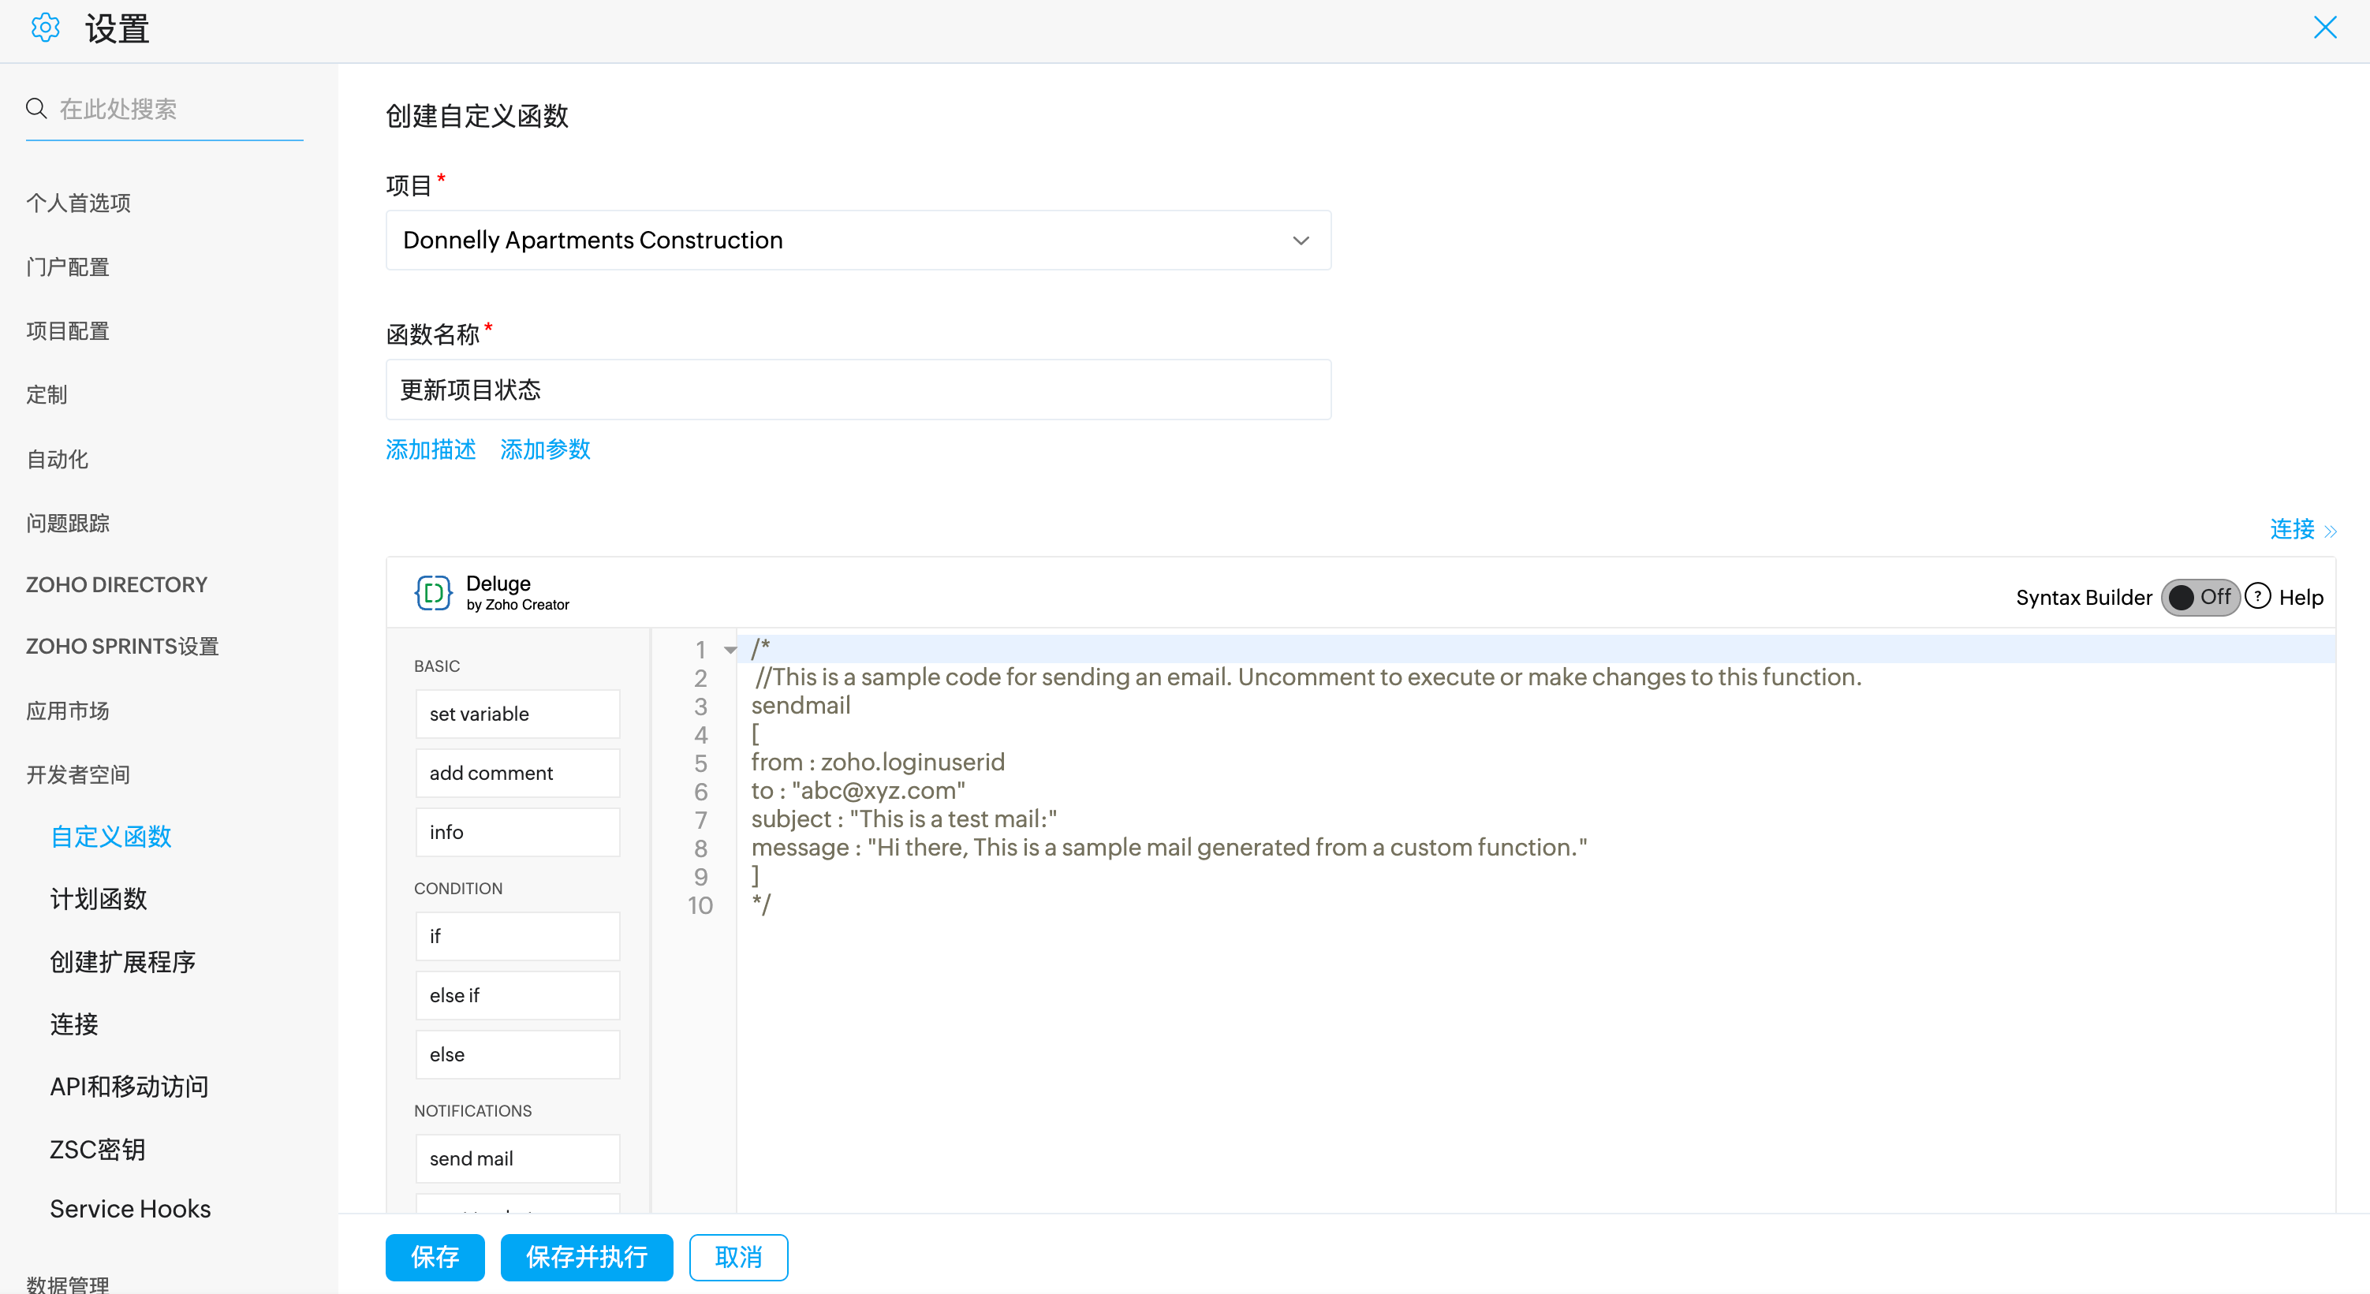
Task: Click the 添加描述 link
Action: pos(431,449)
